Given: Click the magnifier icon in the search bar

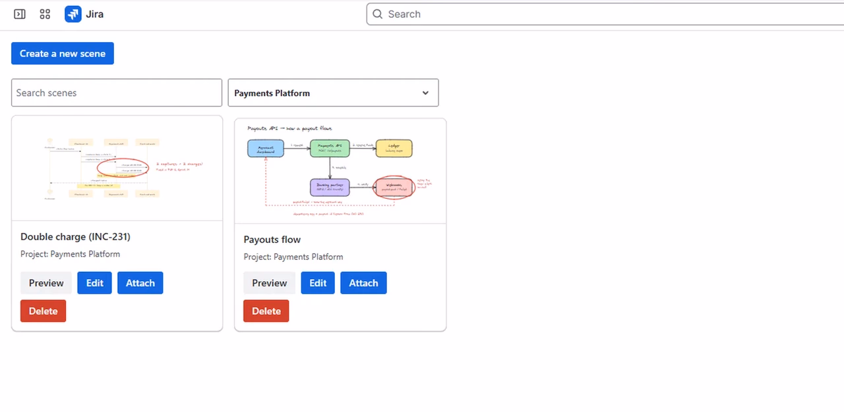Looking at the screenshot, I should [377, 14].
